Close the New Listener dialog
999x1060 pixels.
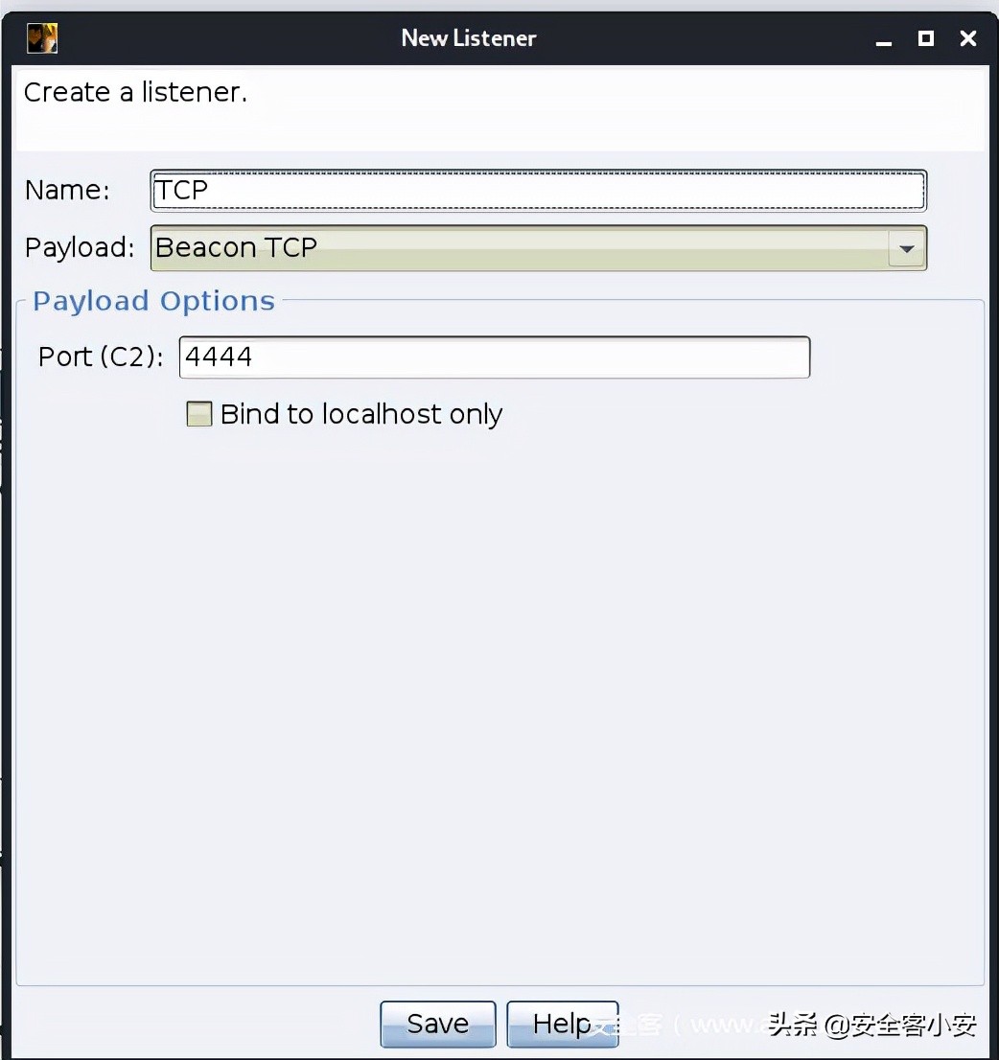(968, 38)
